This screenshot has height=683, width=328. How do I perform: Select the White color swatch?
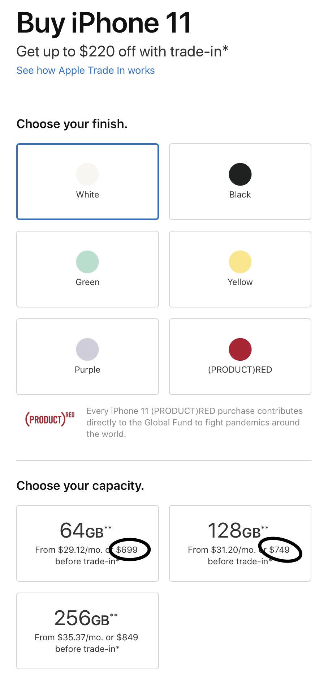(87, 174)
